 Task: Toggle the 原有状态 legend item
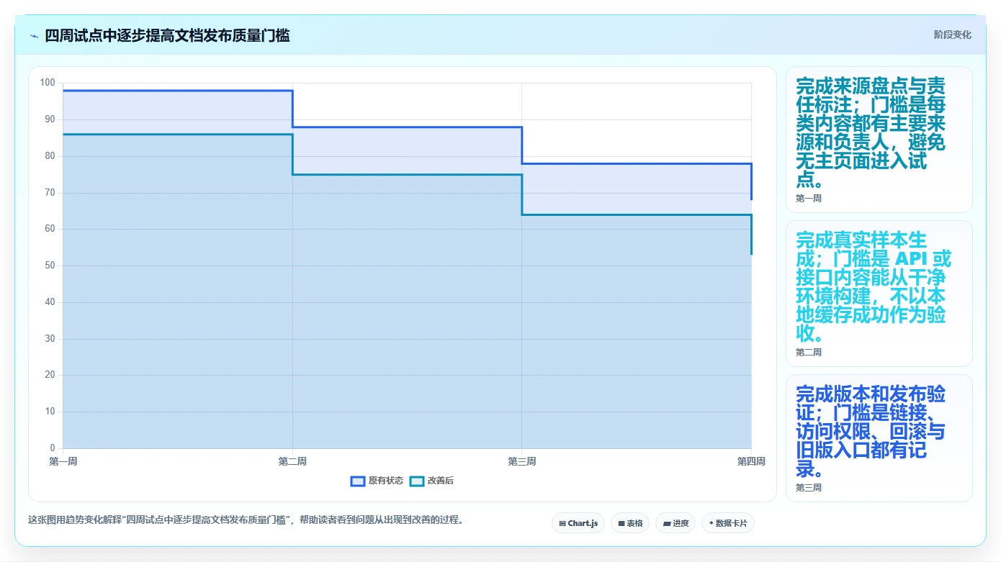pos(377,481)
